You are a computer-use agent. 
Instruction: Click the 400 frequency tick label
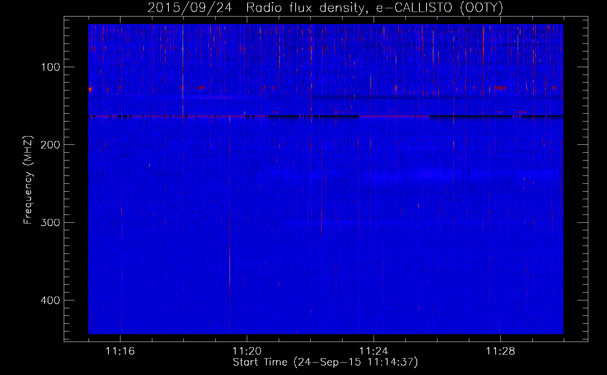[50, 300]
